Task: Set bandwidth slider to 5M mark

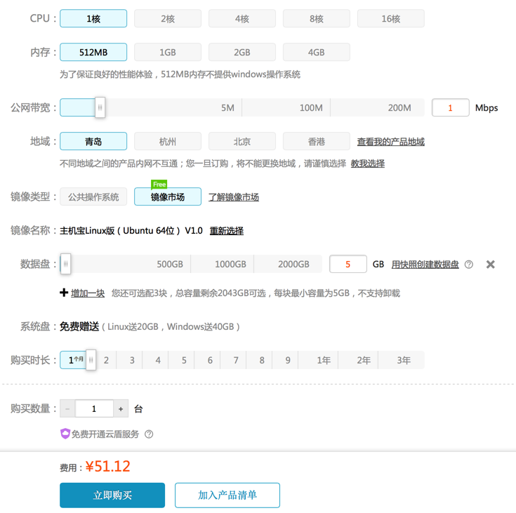Action: [x=227, y=107]
